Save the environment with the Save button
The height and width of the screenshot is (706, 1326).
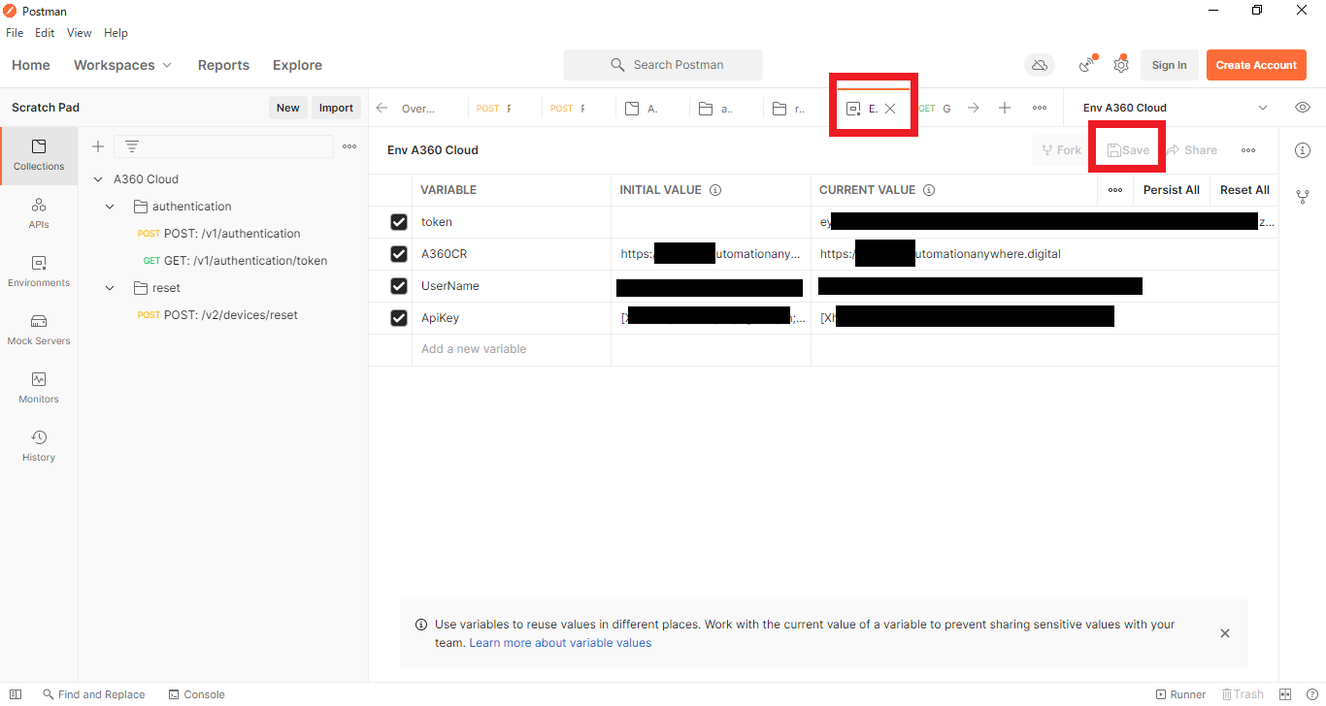click(1128, 150)
